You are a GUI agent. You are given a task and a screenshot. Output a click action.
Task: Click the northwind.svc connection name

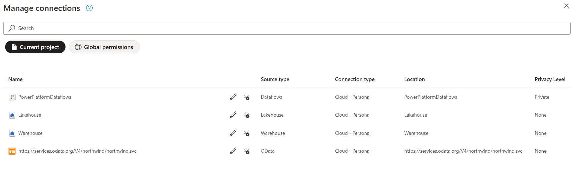tap(77, 151)
